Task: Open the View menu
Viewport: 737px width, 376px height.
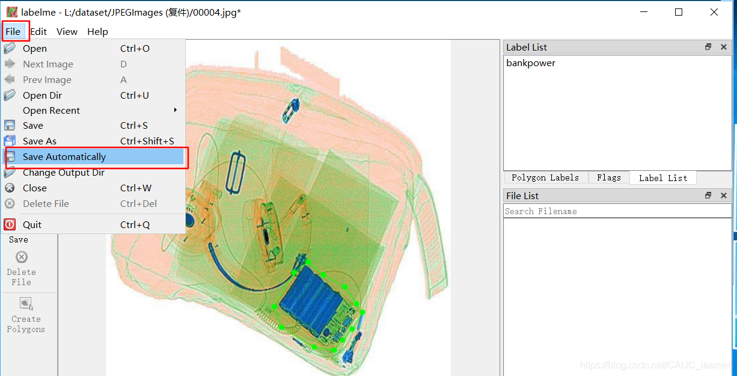Action: (67, 31)
